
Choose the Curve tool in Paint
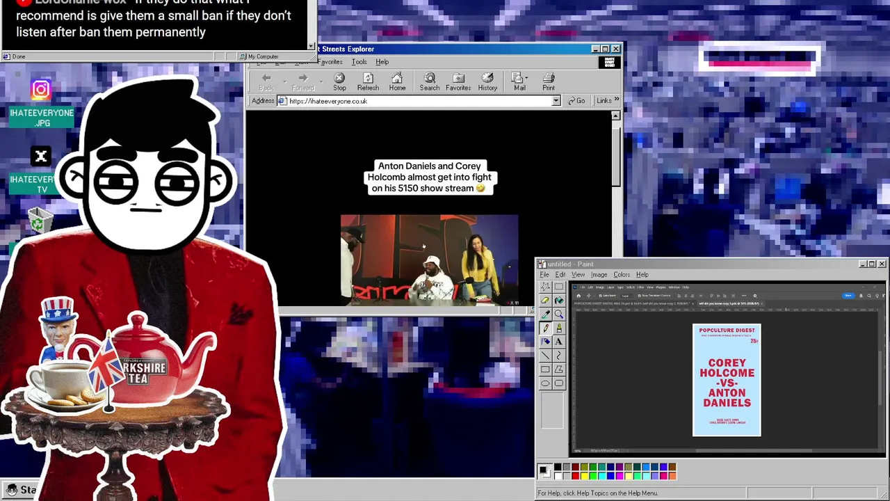point(558,355)
